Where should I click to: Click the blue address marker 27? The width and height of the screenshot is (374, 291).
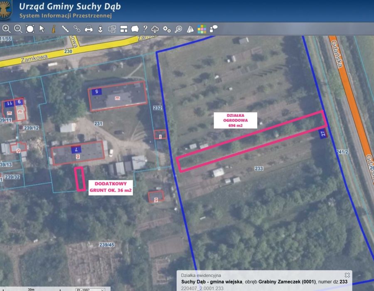point(323,133)
